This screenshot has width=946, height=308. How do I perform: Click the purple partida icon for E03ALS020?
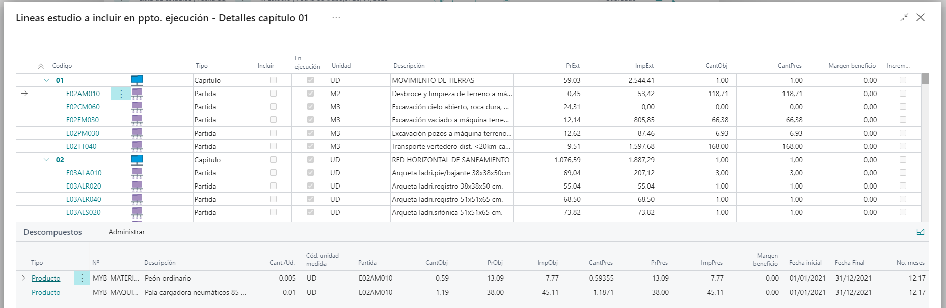pyautogui.click(x=137, y=212)
